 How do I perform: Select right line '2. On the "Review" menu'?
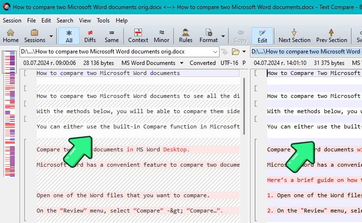tap(314, 211)
